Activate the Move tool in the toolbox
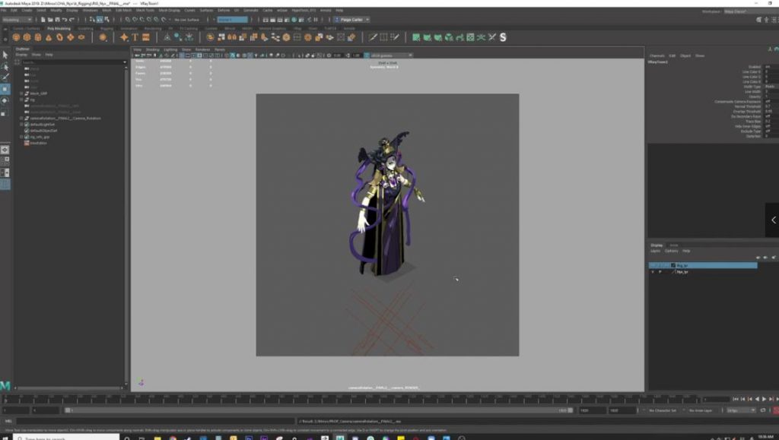Viewport: 779px width, 440px height. (x=5, y=89)
